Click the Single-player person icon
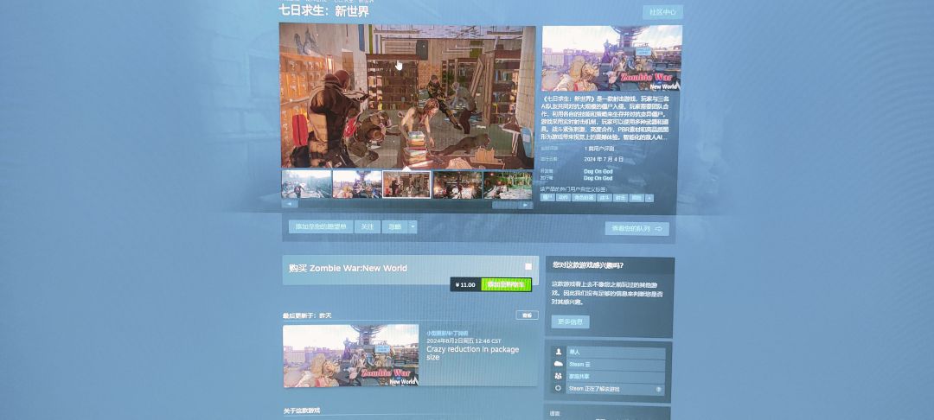This screenshot has width=934, height=420. tap(558, 353)
